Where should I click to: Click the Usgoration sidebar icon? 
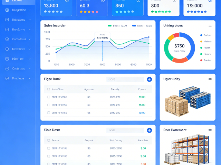click(x=7, y=10)
